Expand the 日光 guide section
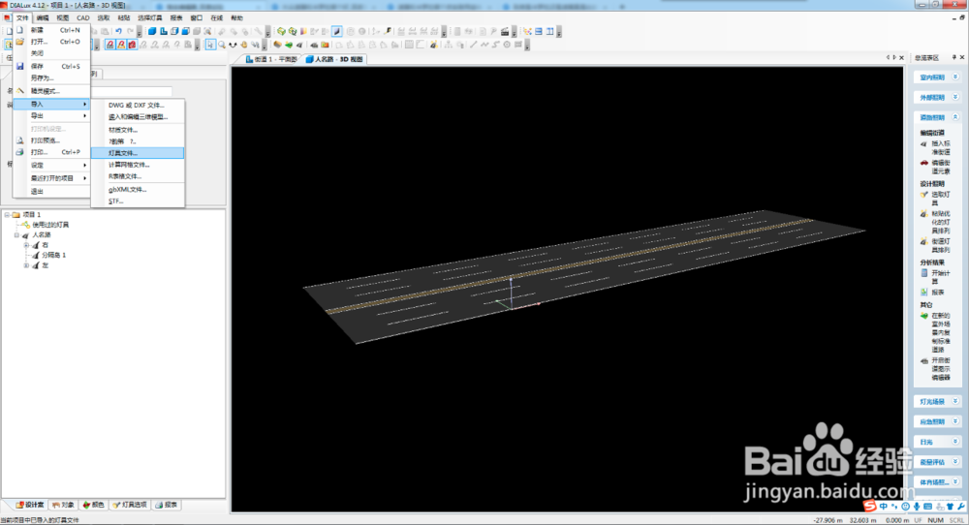 click(937, 442)
